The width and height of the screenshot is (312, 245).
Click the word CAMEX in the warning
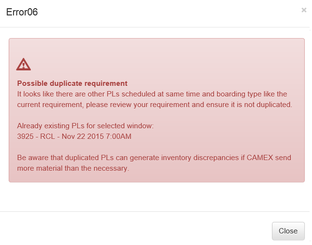(x=259, y=158)
